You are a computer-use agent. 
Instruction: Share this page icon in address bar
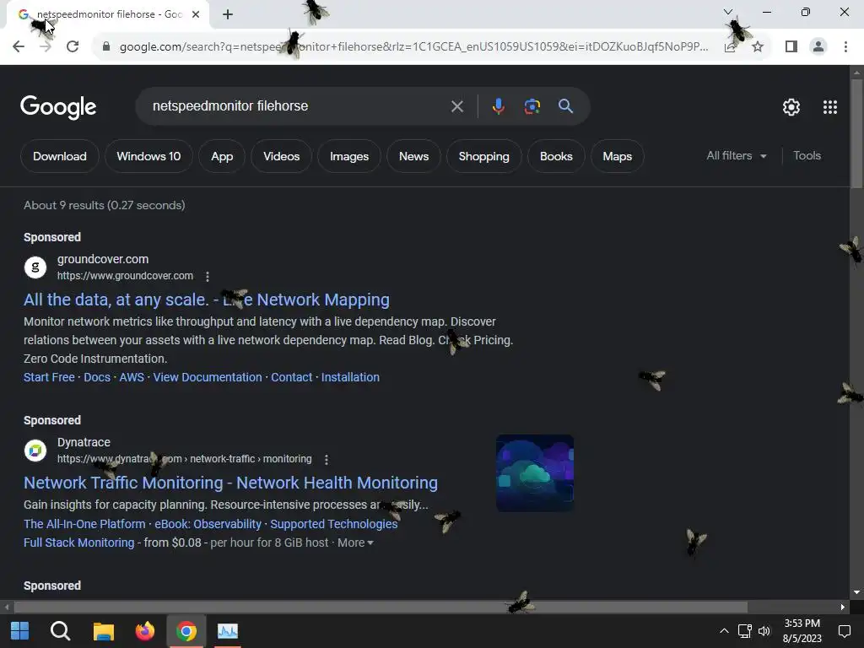(730, 47)
